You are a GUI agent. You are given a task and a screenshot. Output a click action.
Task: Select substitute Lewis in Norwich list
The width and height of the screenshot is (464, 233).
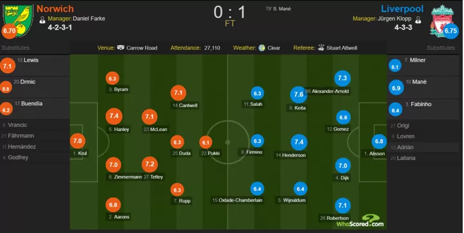35,65
